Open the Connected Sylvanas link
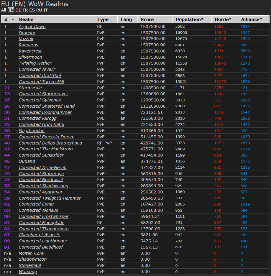The width and height of the screenshot is (271, 276). pyautogui.click(x=40, y=100)
